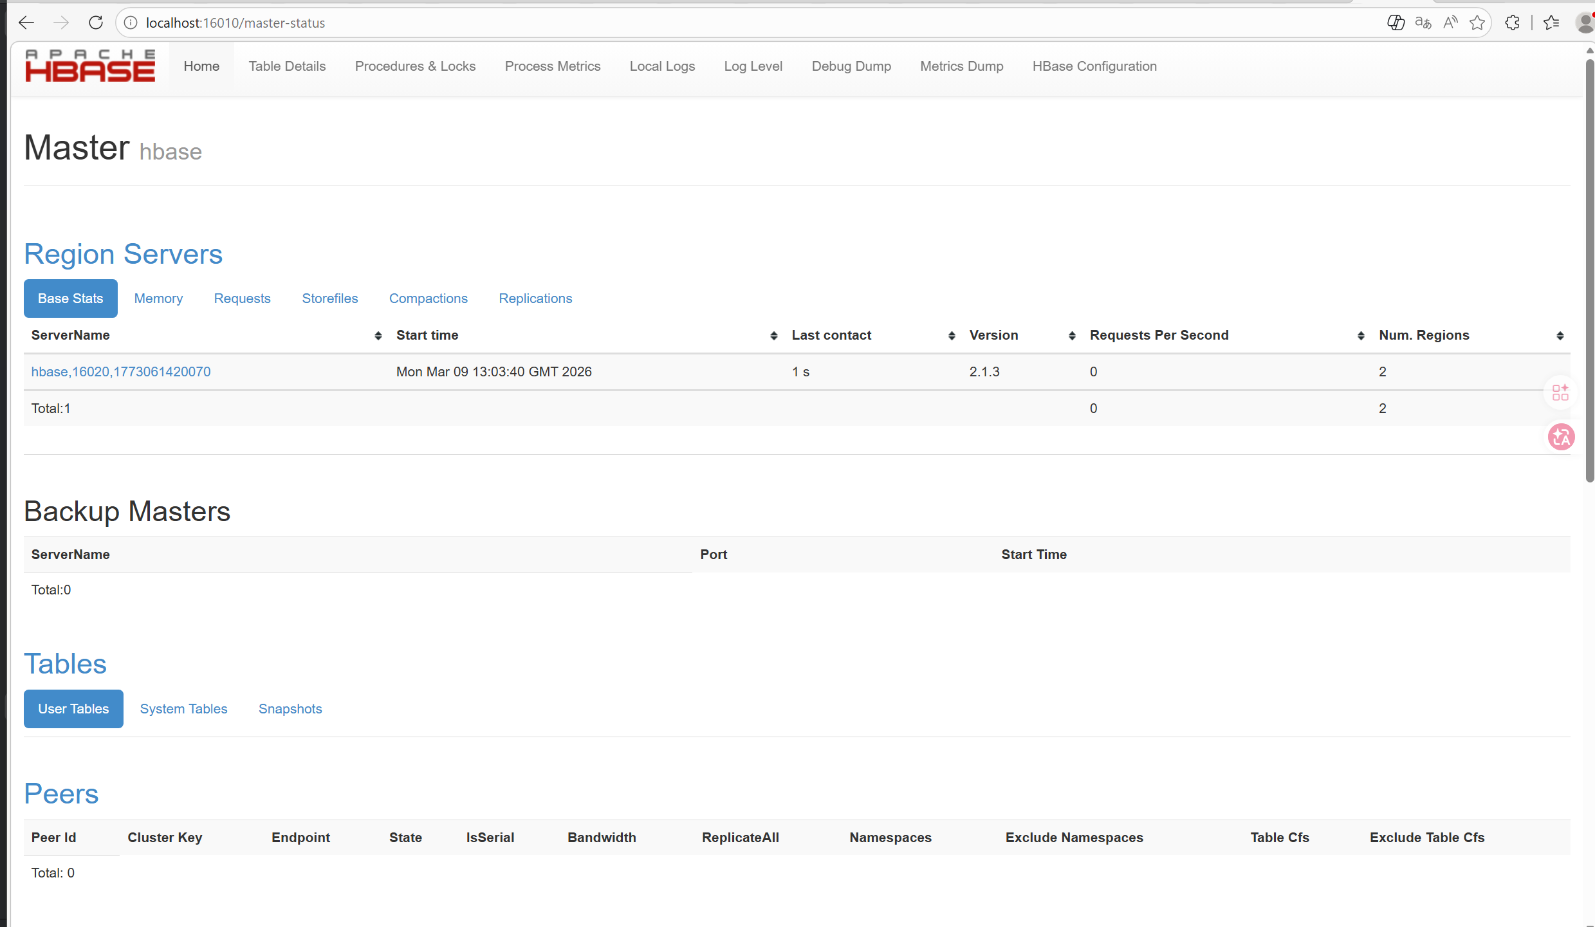Click the Apache HBase logo
Image resolution: width=1595 pixels, height=927 pixels.
(x=90, y=66)
